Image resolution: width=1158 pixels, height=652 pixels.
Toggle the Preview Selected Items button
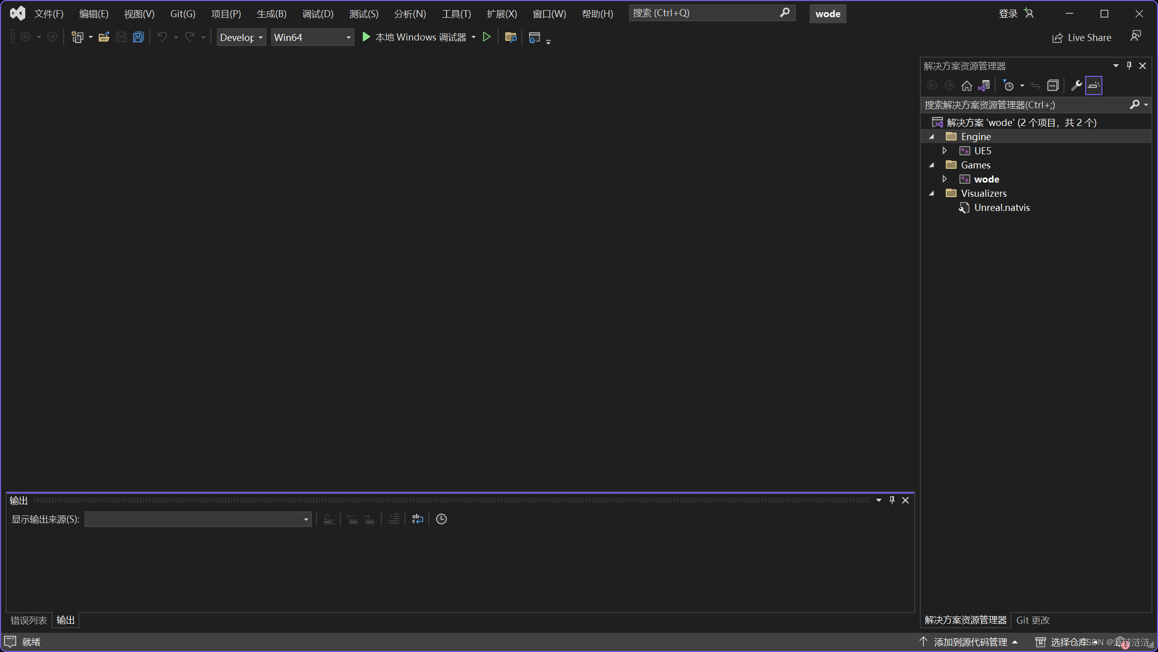click(x=1093, y=85)
